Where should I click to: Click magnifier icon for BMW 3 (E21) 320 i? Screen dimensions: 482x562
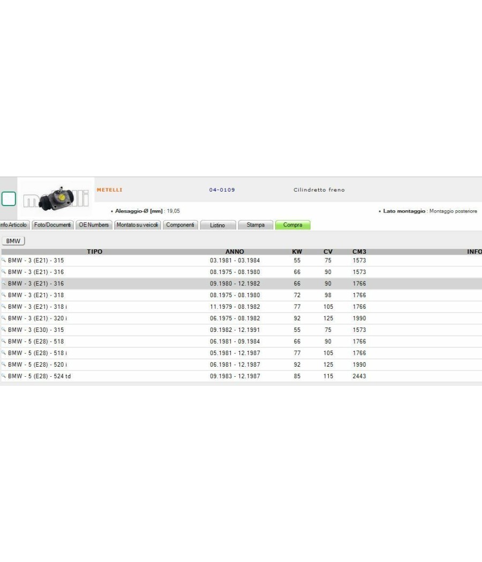point(4,318)
